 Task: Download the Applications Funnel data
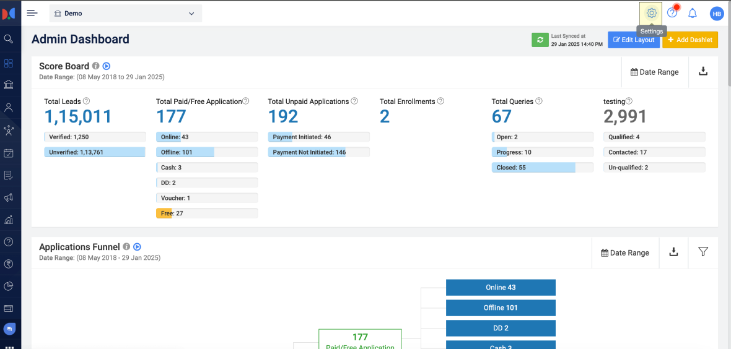[x=674, y=252]
